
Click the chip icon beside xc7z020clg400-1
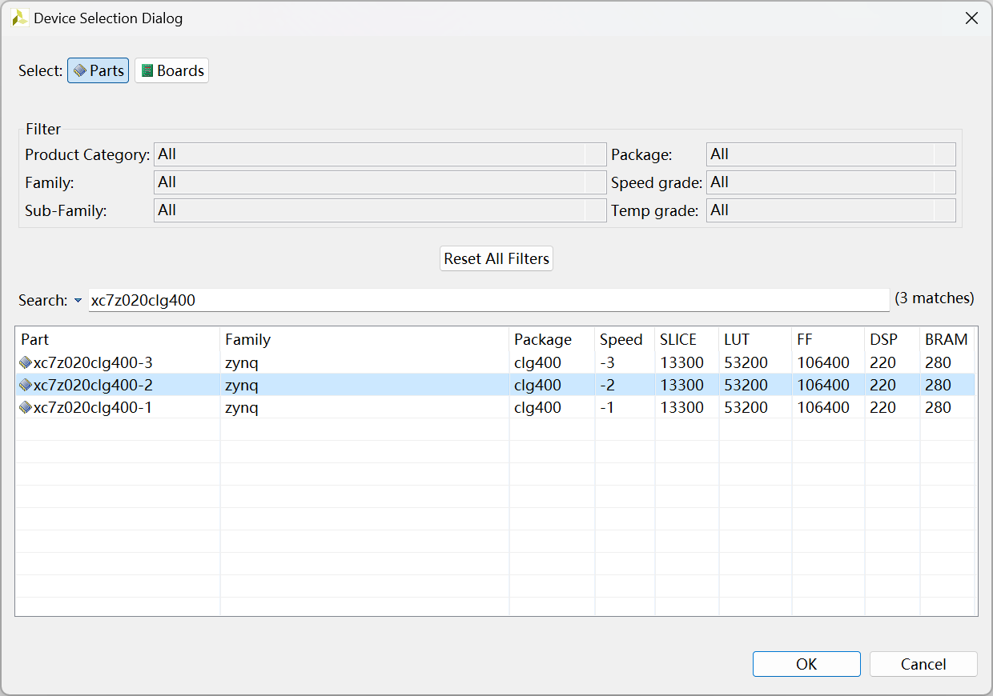[26, 408]
